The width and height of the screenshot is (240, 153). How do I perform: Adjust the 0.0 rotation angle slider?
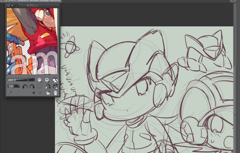click(14, 86)
